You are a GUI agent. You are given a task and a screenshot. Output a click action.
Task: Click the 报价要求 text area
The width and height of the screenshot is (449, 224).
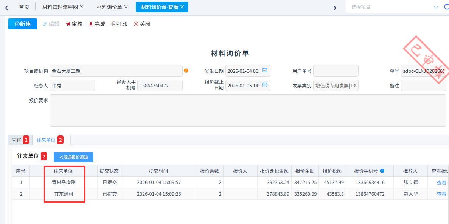tap(248, 110)
